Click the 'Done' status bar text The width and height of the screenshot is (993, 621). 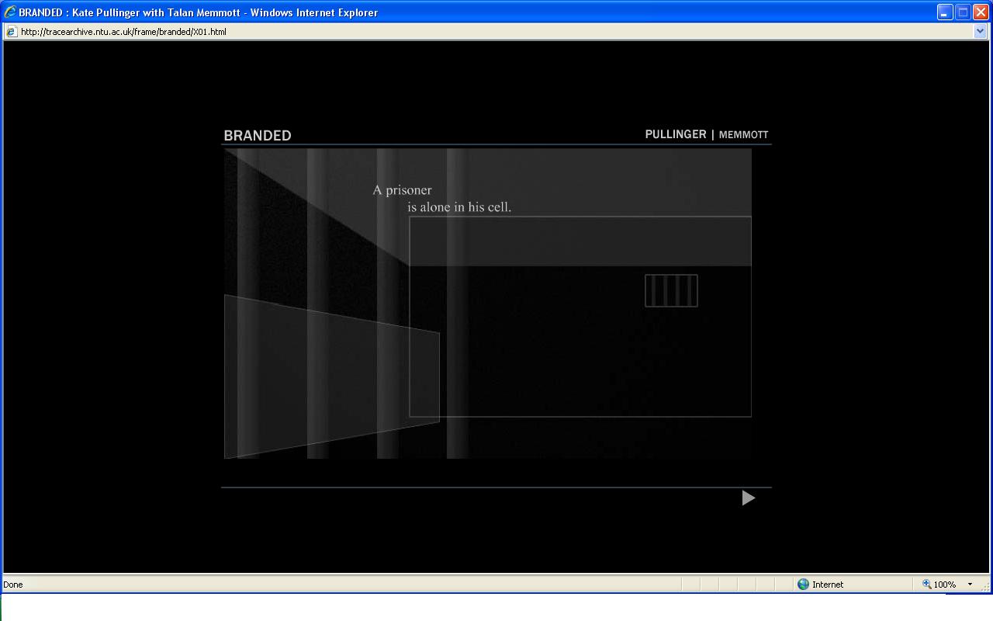(13, 585)
